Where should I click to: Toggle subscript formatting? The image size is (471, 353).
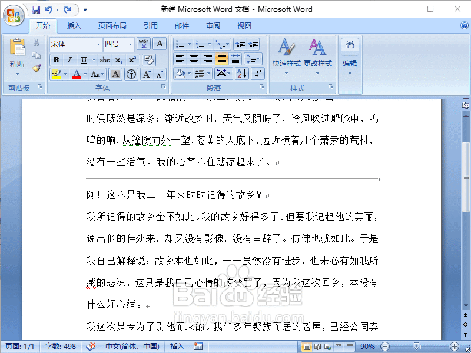(119, 60)
